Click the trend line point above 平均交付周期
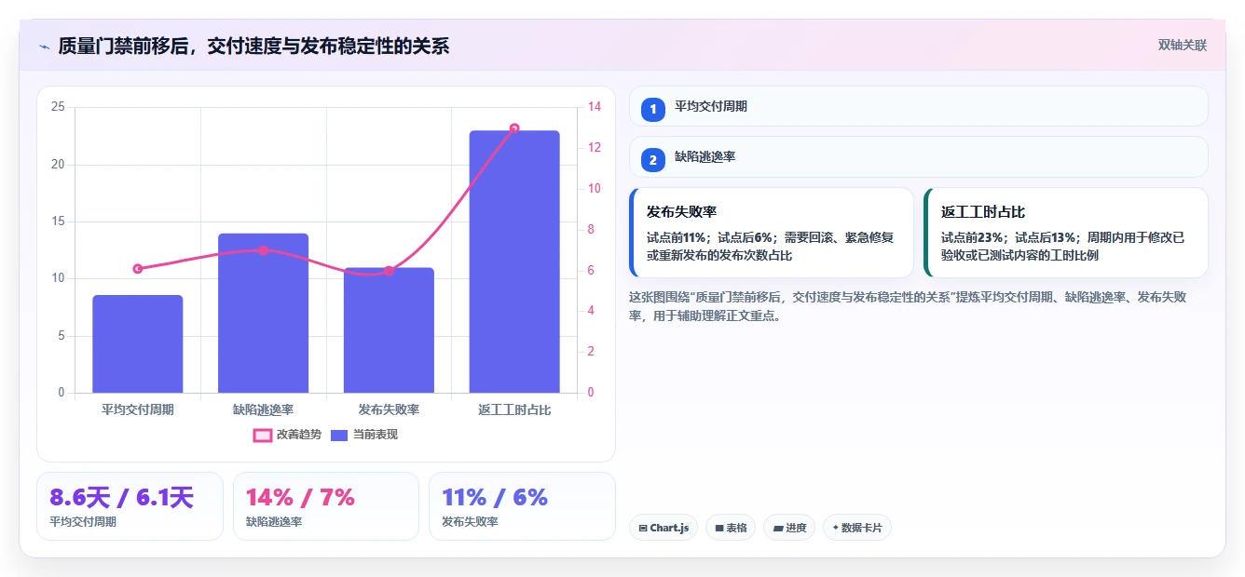This screenshot has width=1245, height=577. [138, 269]
